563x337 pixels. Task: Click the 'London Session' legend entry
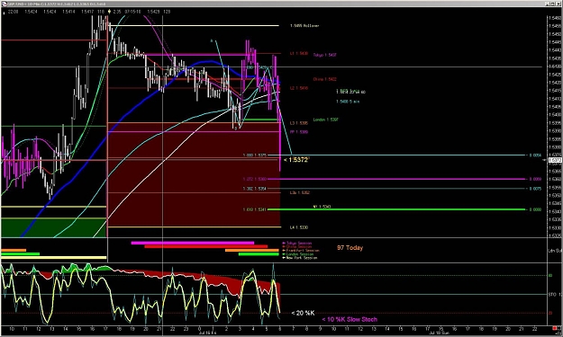click(x=298, y=254)
